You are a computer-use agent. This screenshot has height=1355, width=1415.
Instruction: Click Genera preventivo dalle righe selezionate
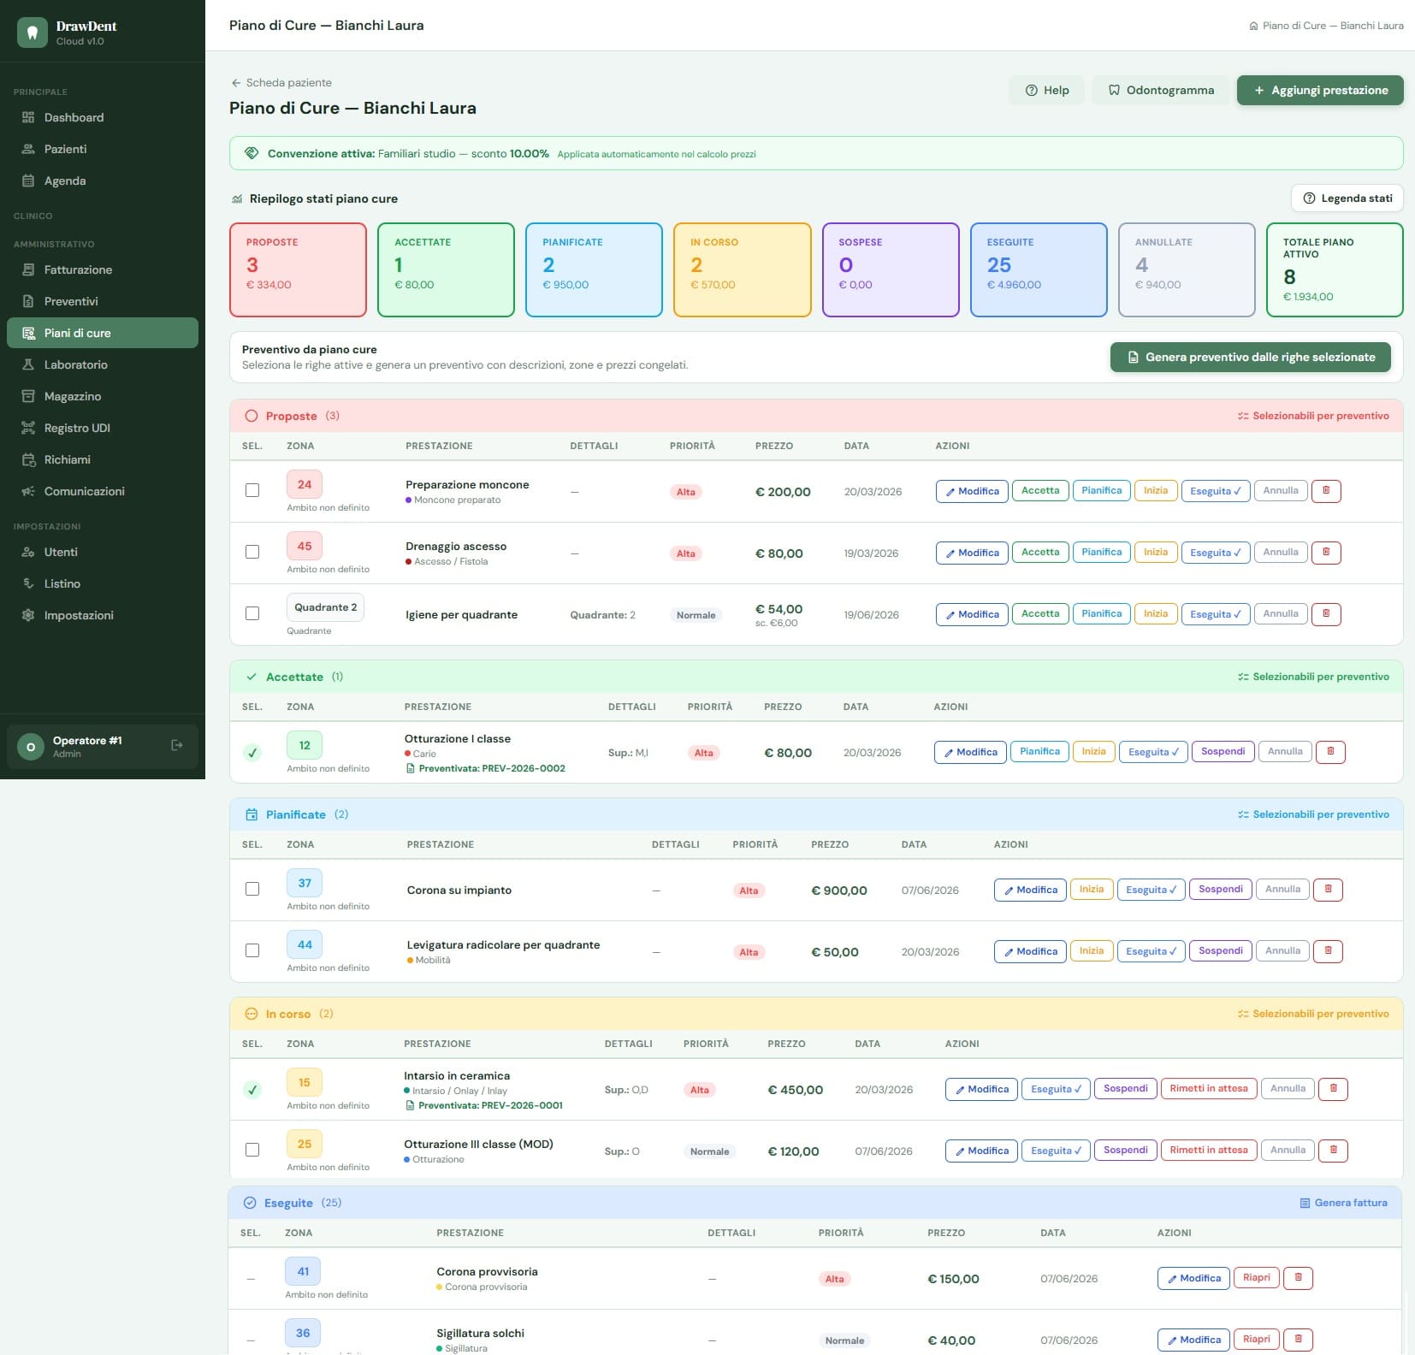pyautogui.click(x=1251, y=357)
